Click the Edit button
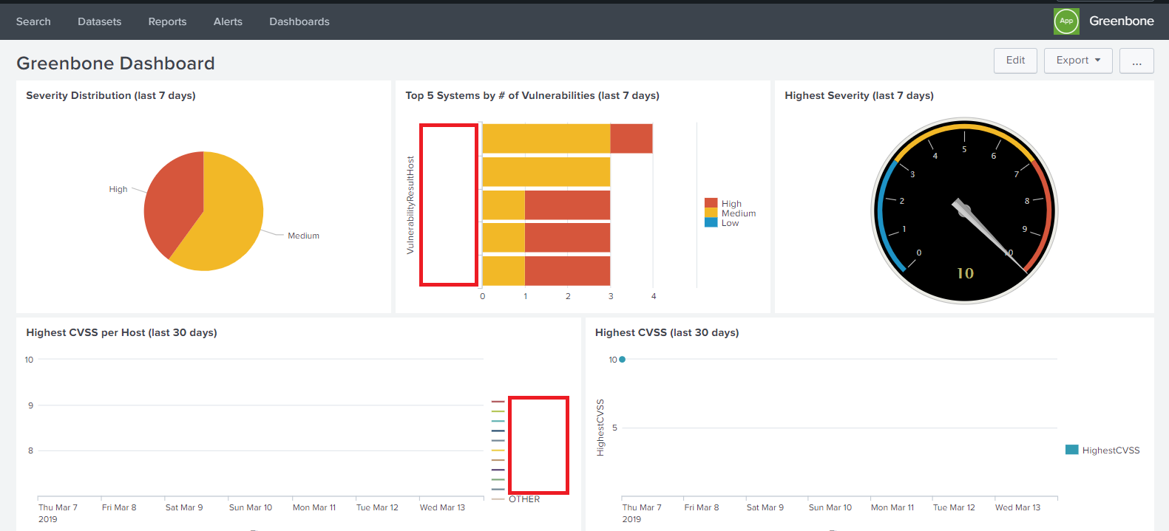 tap(1015, 61)
